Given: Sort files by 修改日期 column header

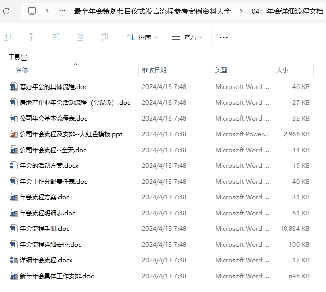Looking at the screenshot, I should 154,70.
